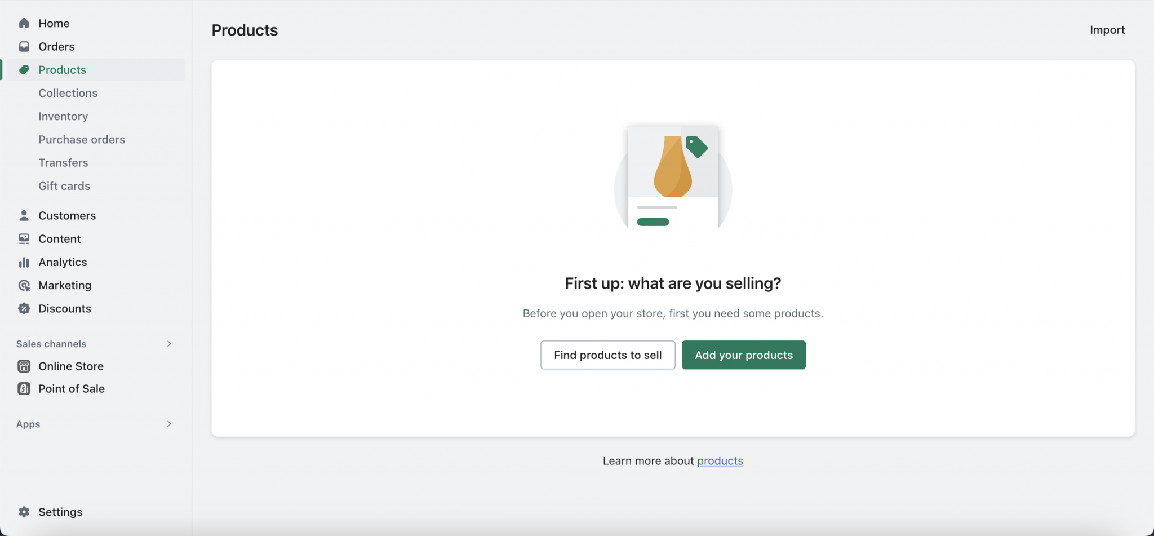Click the Marketing target icon
Viewport: 1154px width, 536px height.
24,285
